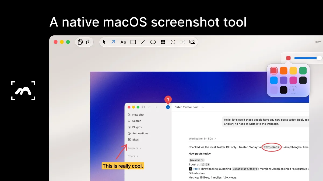This screenshot has height=181, width=323.
Task: Pick the green color swatch
Action: coord(303,71)
